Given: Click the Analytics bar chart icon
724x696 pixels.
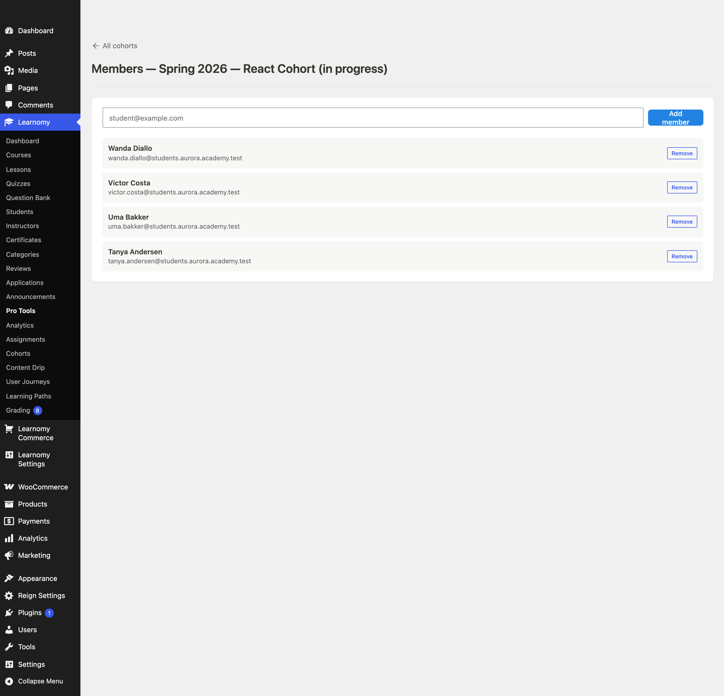Looking at the screenshot, I should pyautogui.click(x=9, y=538).
